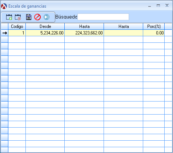Select the Porc(%) cell showing 0.00
The image size is (173, 153).
[x=154, y=33]
